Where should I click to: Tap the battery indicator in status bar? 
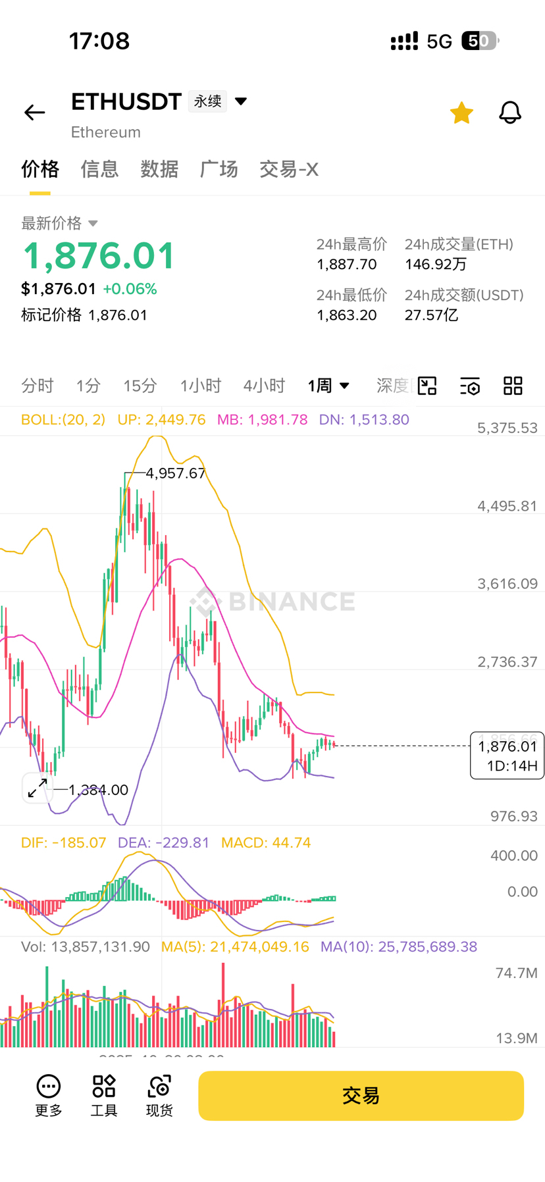480,41
